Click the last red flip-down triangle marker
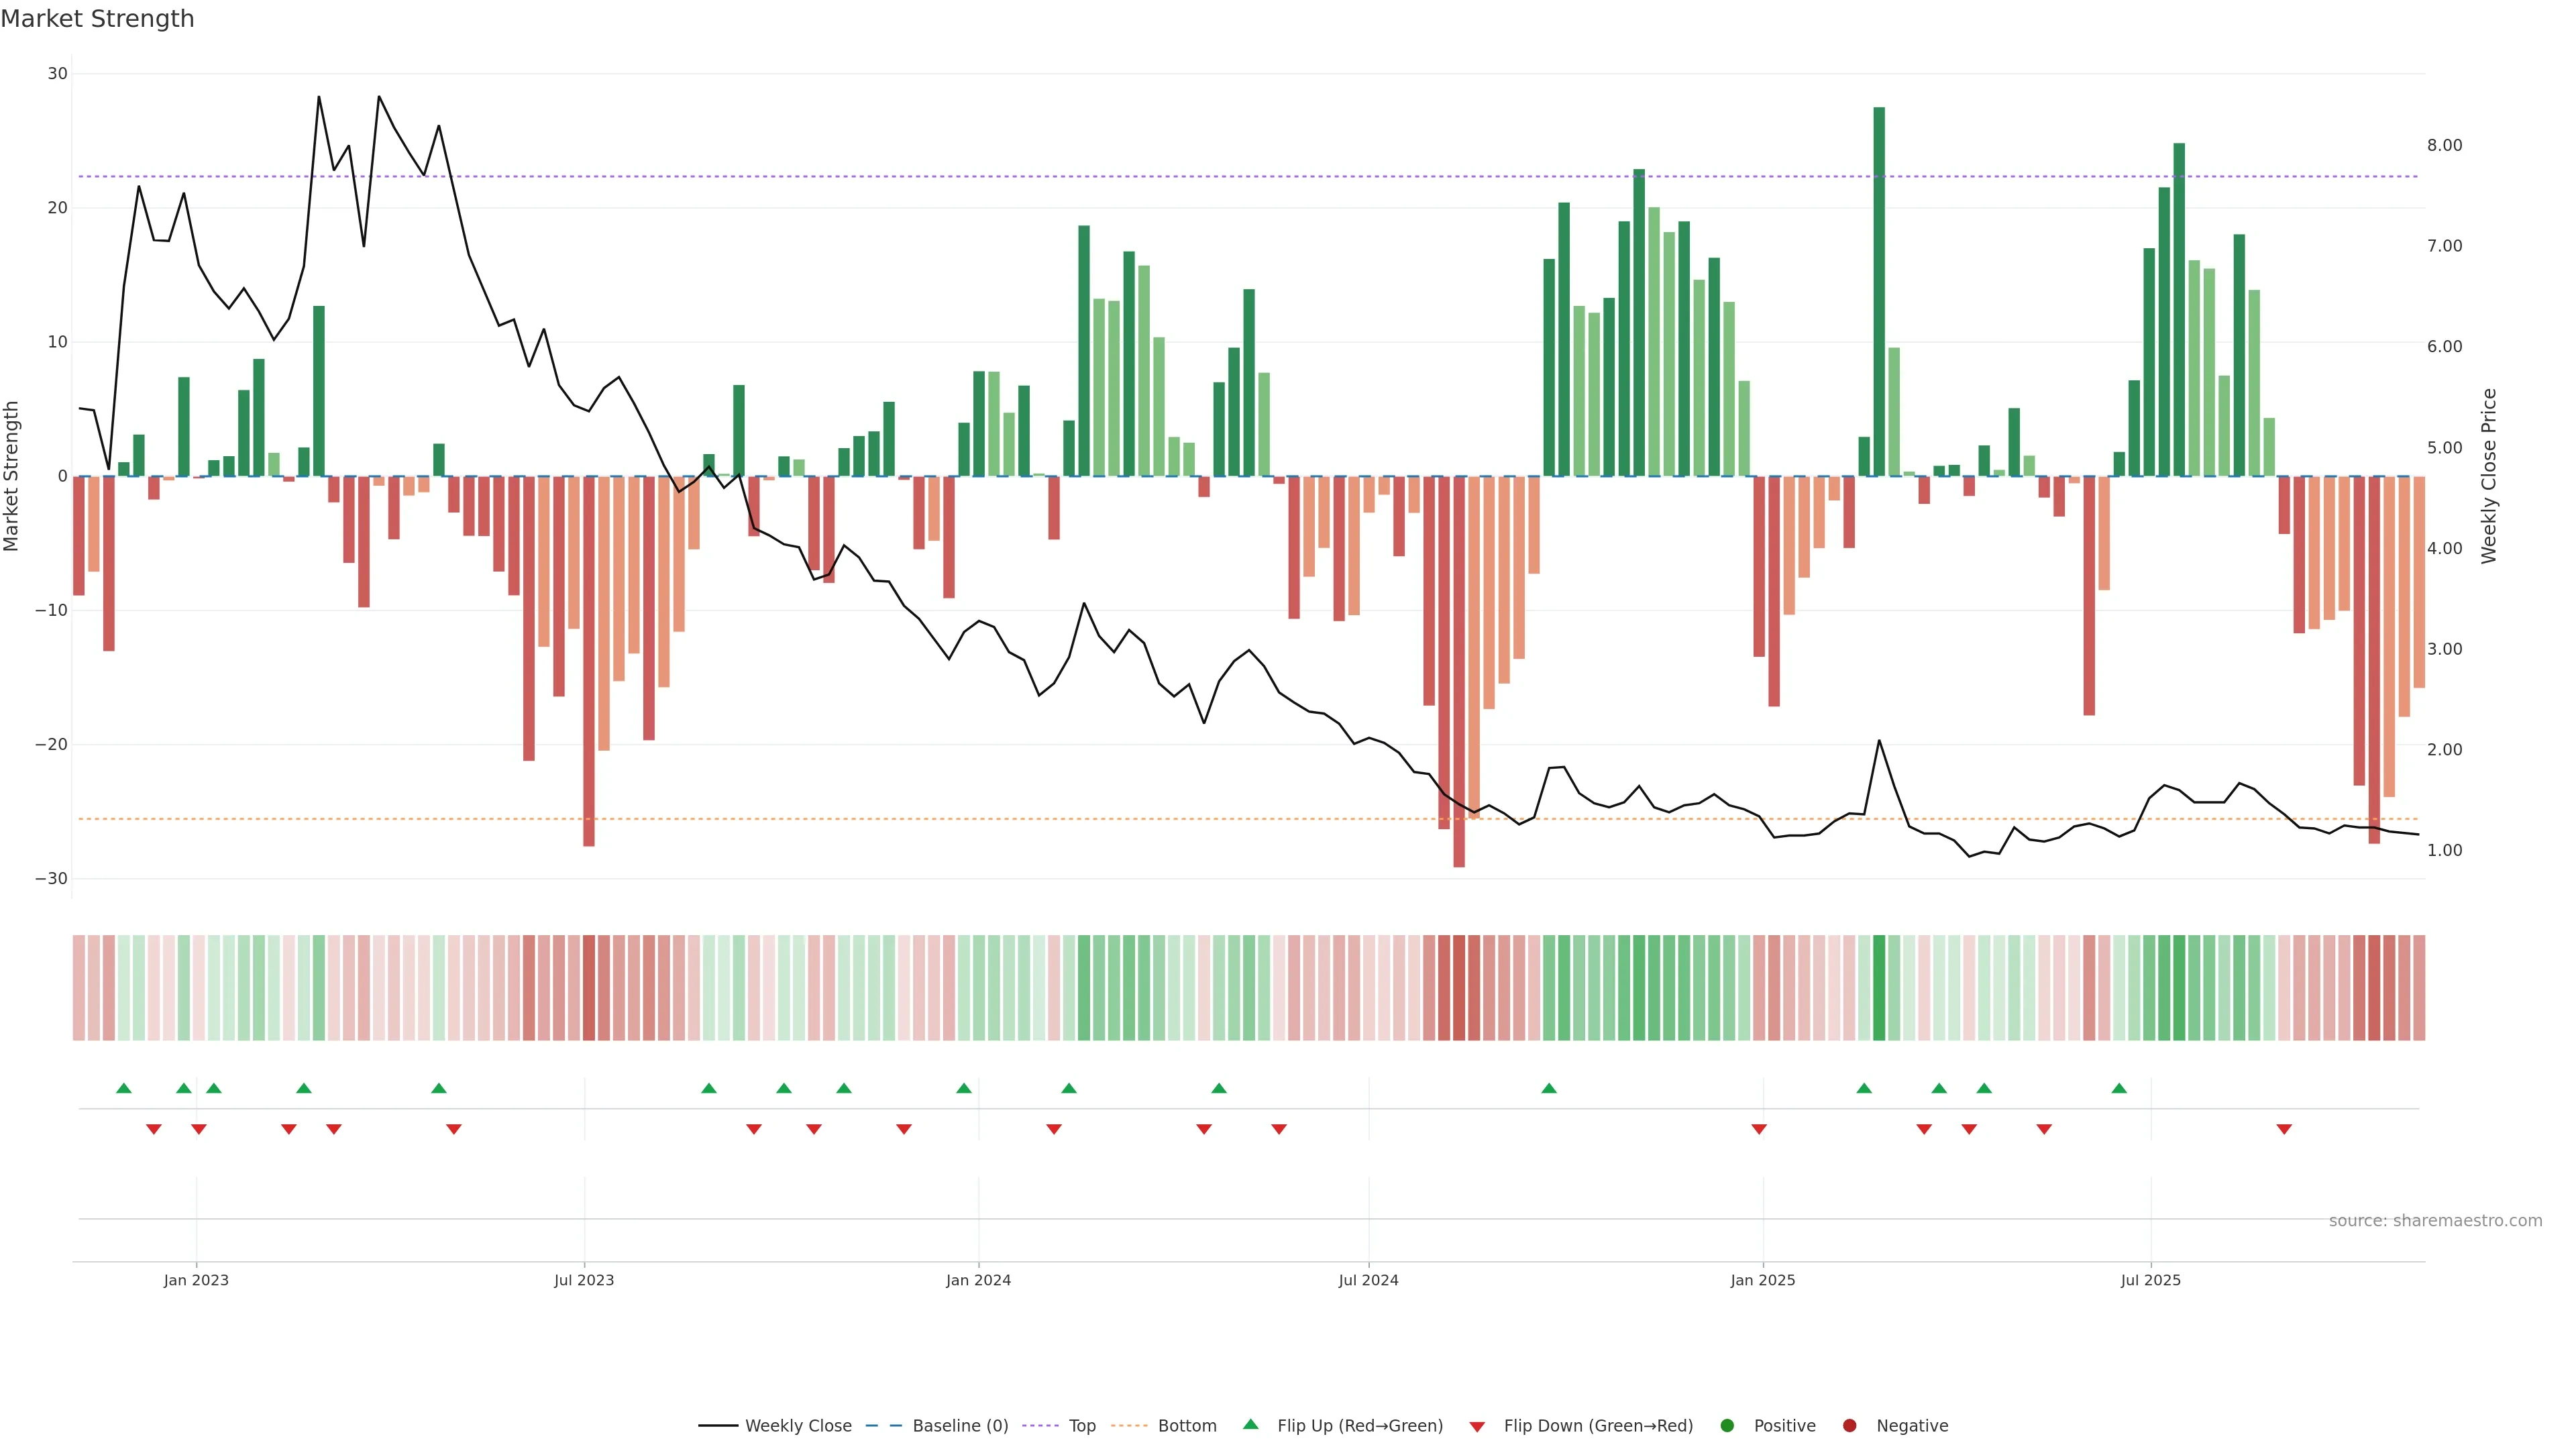Screen dimensions: 2576x1449 pyautogui.click(x=2284, y=1129)
